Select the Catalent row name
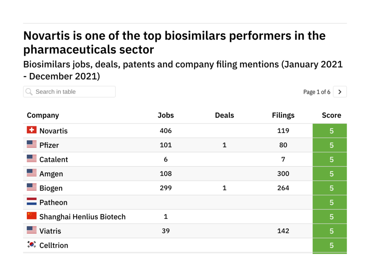Screen dimensions: 370x277 coord(53,159)
